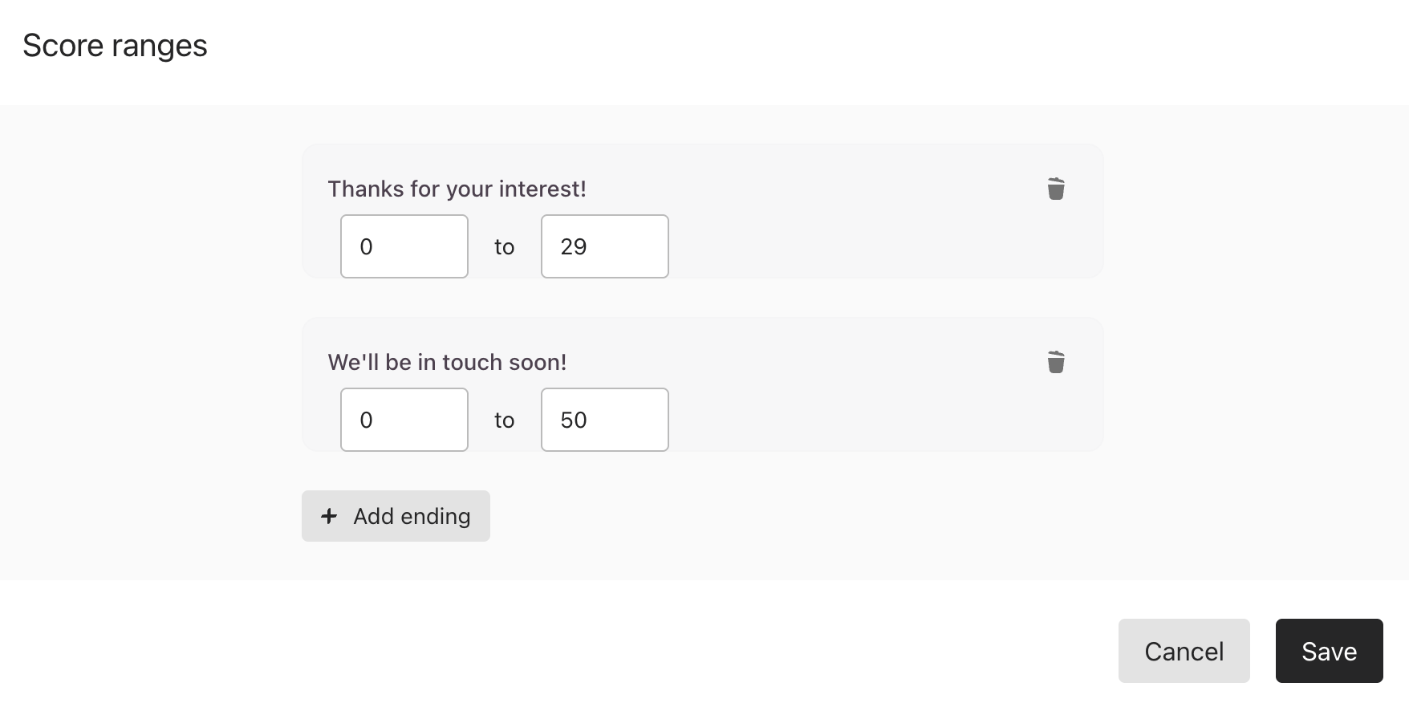Click the 'We'll be in touch soon!' ending title
The width and height of the screenshot is (1409, 703).
click(447, 362)
